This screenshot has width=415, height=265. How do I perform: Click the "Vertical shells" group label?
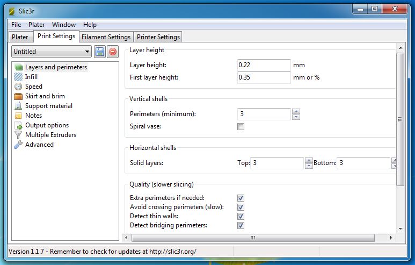[x=149, y=99]
